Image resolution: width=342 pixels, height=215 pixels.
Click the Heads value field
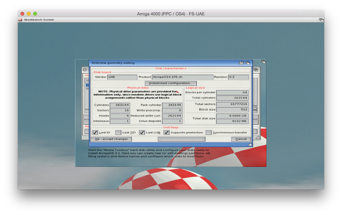[x=120, y=116]
